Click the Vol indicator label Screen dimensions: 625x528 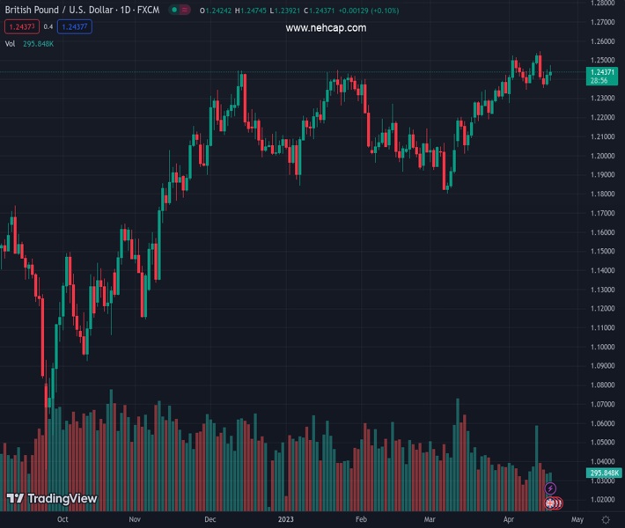(10, 43)
